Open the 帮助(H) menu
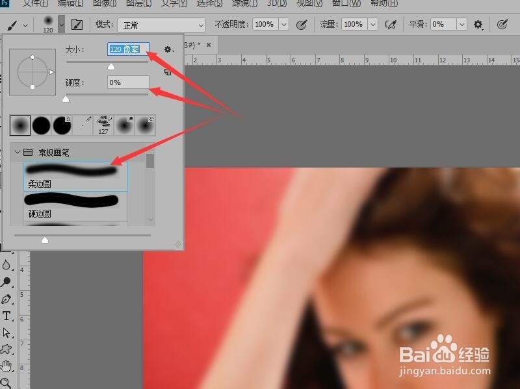The width and height of the screenshot is (520, 389). 384,4
